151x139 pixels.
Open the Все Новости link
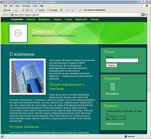tap(112, 94)
